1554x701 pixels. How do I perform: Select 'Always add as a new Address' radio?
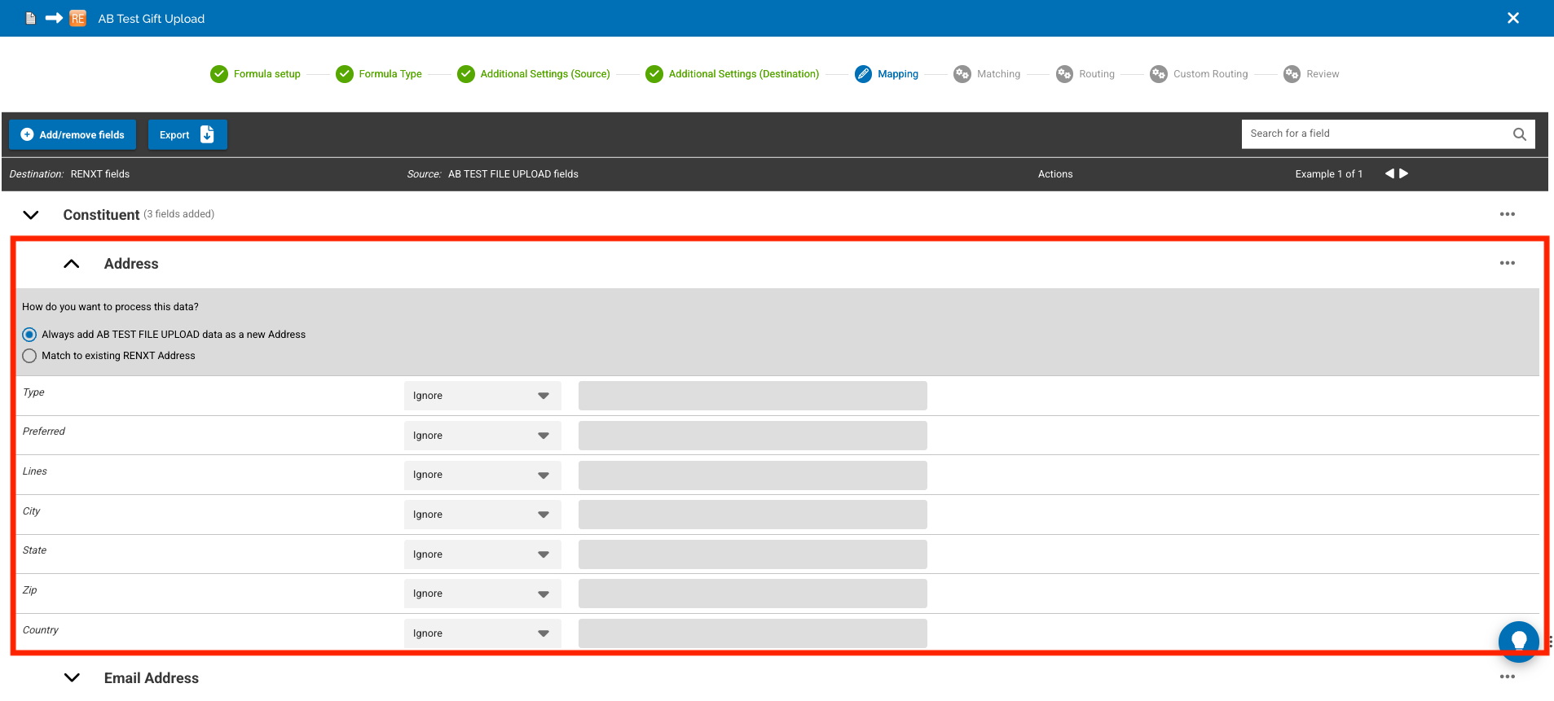(29, 335)
